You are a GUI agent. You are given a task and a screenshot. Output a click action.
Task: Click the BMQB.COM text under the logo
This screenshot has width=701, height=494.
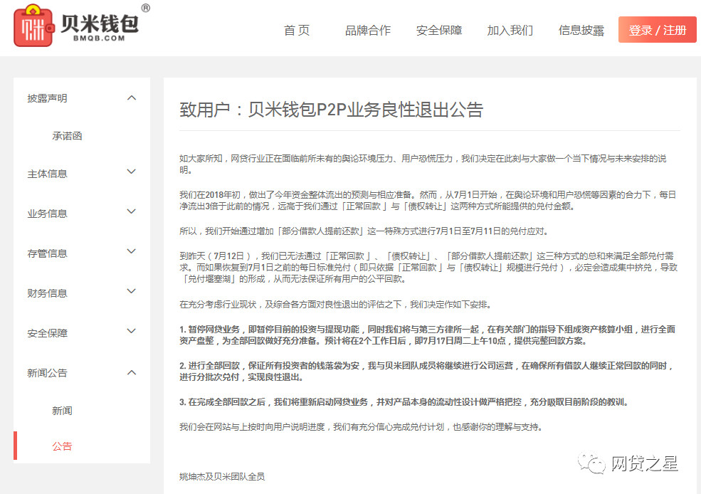[x=99, y=38]
